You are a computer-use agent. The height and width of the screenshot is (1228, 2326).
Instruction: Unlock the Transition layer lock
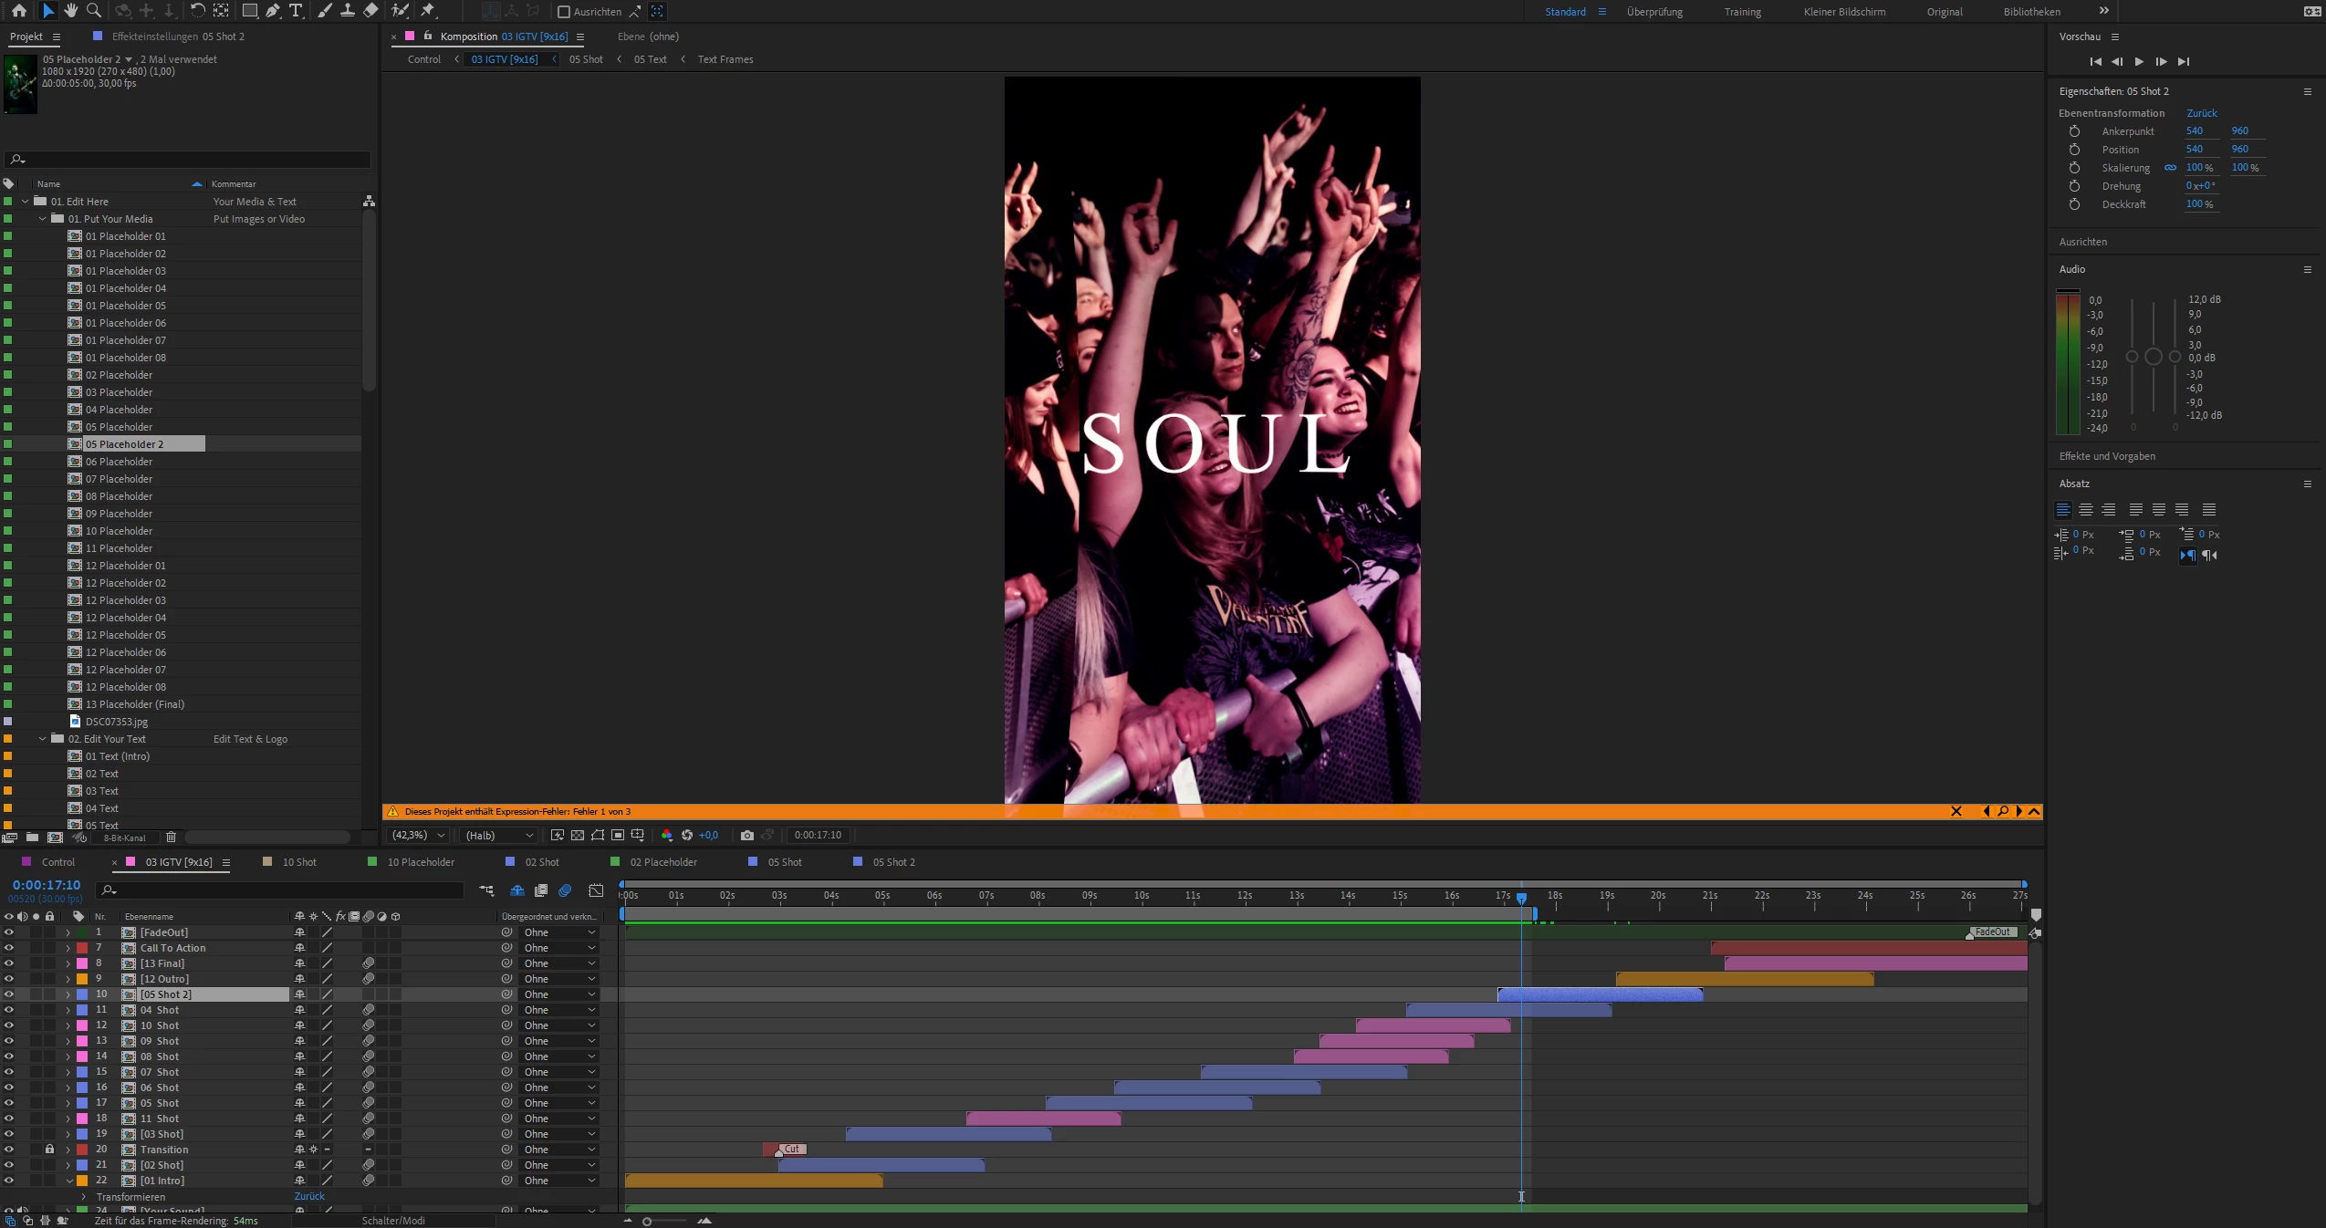tap(50, 1150)
